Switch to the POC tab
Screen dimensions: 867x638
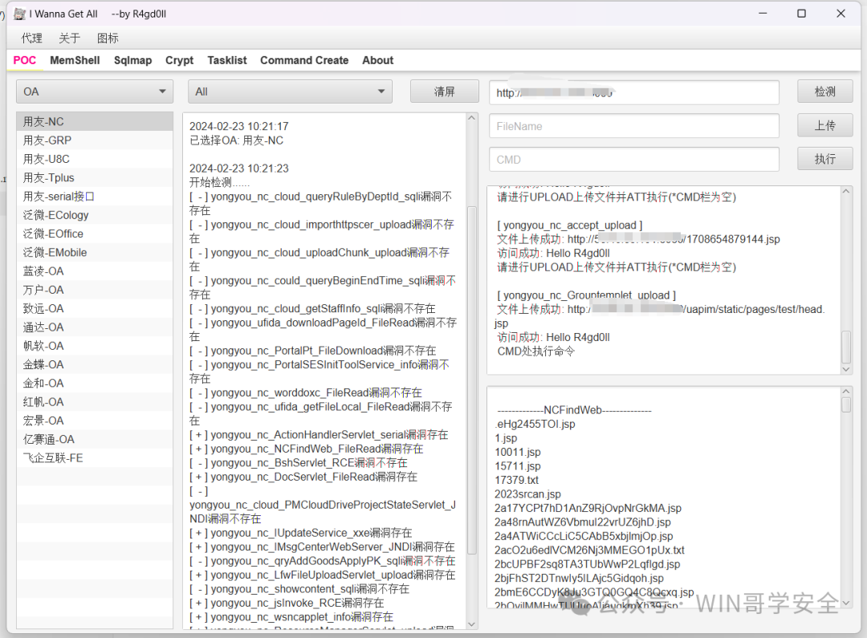pyautogui.click(x=24, y=60)
